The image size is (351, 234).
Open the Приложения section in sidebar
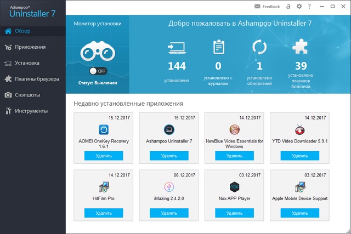click(30, 47)
